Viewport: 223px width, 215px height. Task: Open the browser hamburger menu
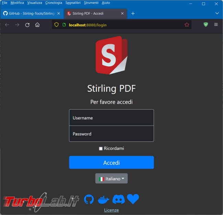pyautogui.click(x=216, y=25)
